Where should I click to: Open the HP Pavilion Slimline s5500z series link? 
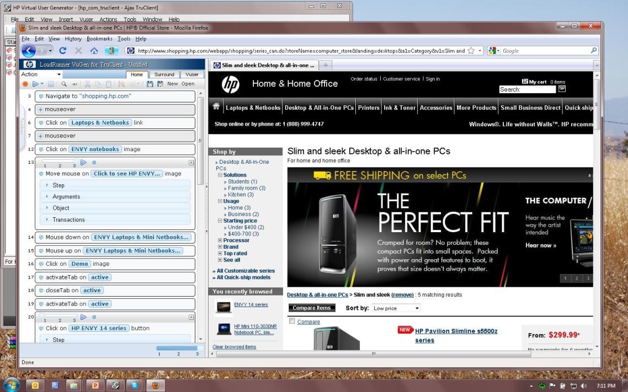456,336
